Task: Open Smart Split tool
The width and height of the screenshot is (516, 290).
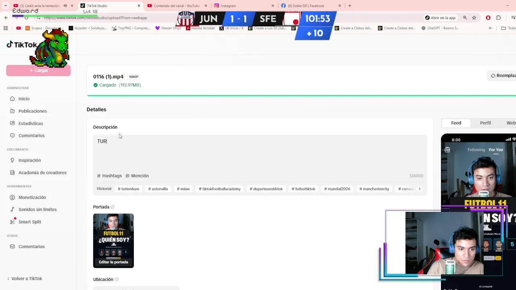Action: 30,222
